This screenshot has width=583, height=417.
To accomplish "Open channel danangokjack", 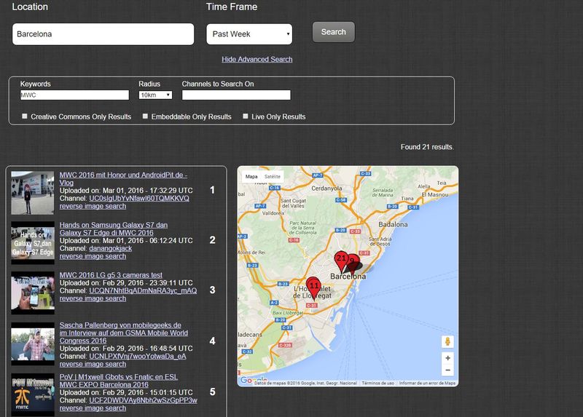I will coord(111,248).
